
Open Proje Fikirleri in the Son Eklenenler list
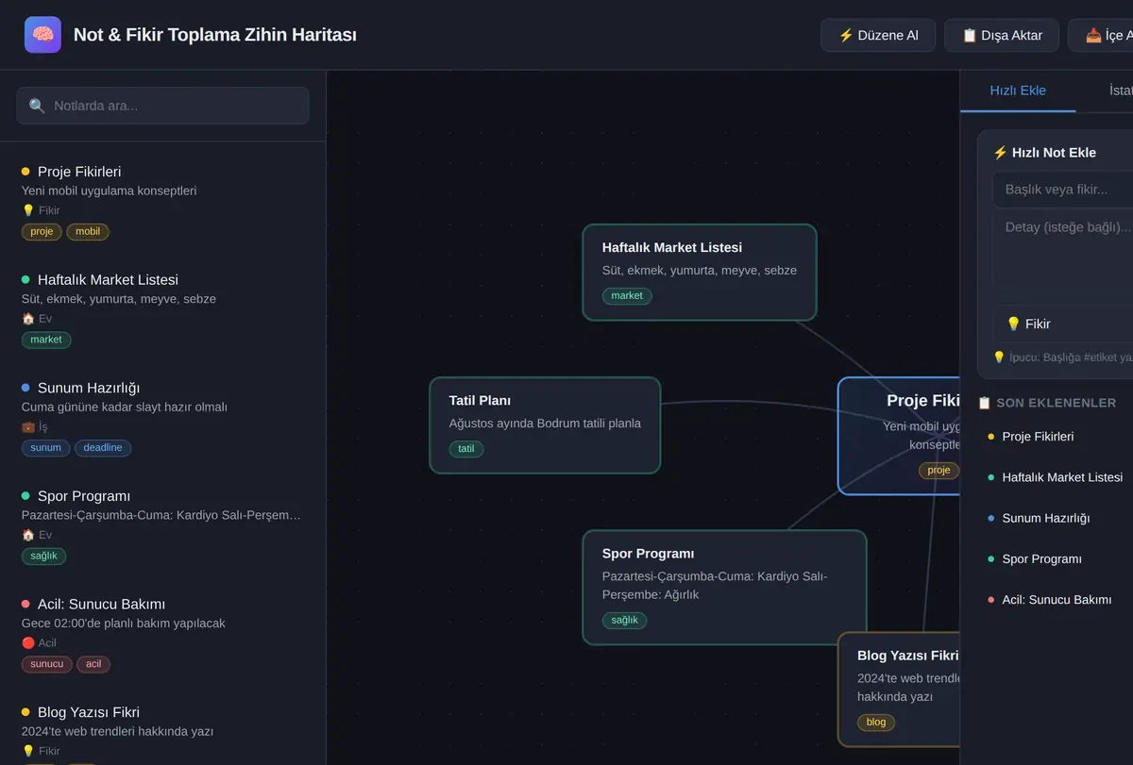point(1056,437)
